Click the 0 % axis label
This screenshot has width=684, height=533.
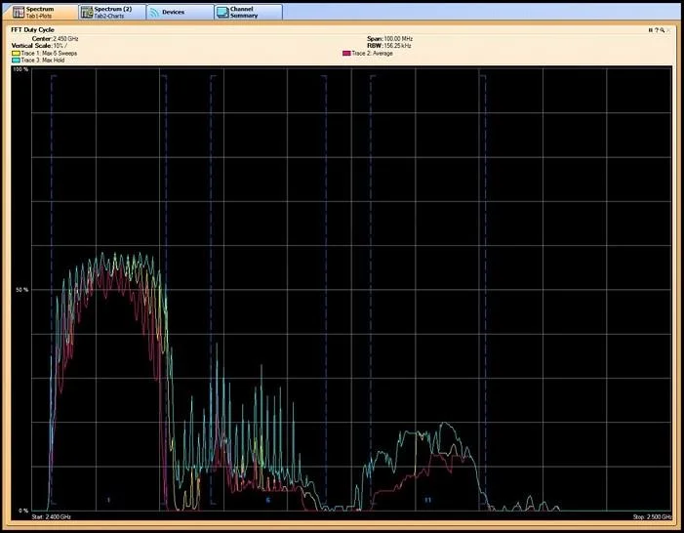point(23,511)
